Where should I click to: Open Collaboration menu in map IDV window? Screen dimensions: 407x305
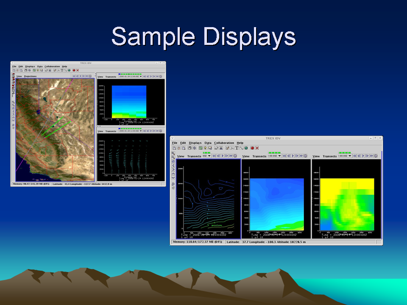pos(52,67)
